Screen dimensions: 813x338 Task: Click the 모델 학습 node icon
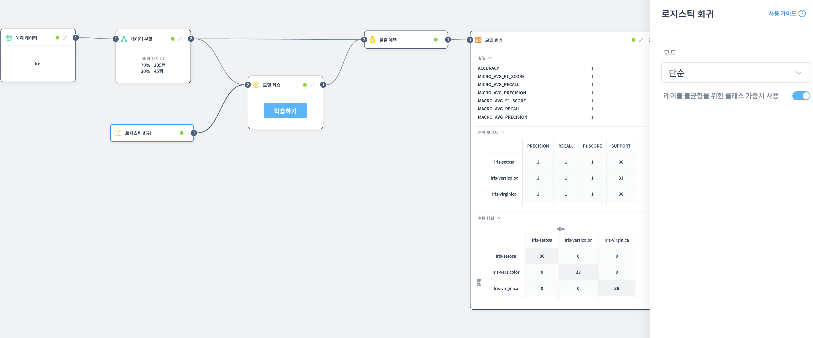tap(256, 85)
